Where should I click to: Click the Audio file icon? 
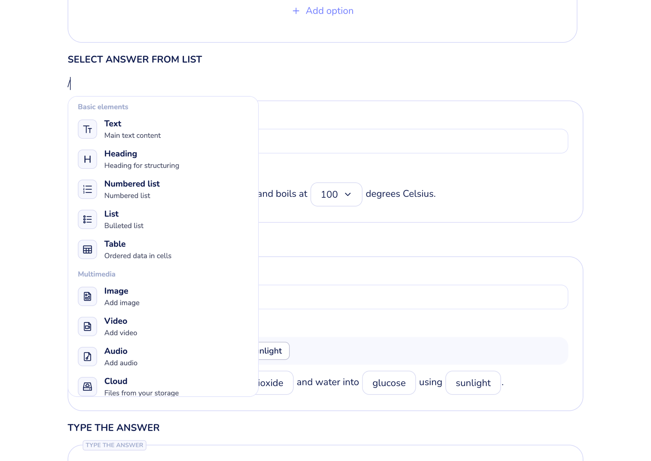(x=87, y=356)
